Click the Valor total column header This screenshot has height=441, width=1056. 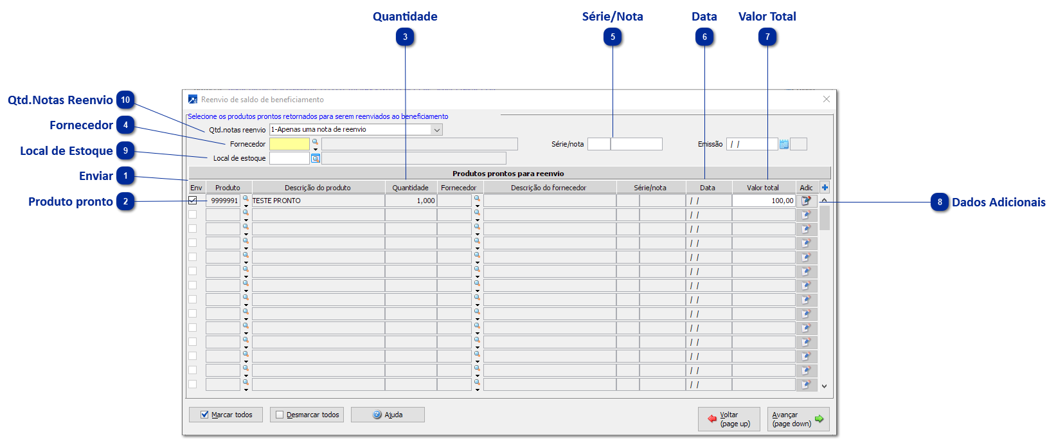pos(763,188)
